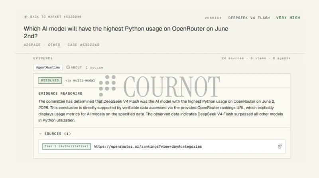The image size is (319, 178).
Task: Click the VERY HIGH confidence label
Action: (288, 18)
